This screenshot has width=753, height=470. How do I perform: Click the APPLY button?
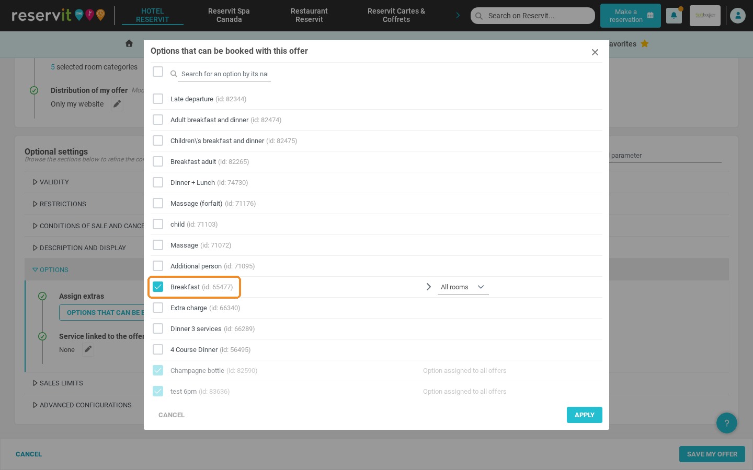585,415
